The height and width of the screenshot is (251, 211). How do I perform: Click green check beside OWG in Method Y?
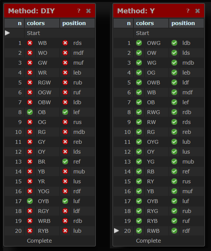[139, 43]
